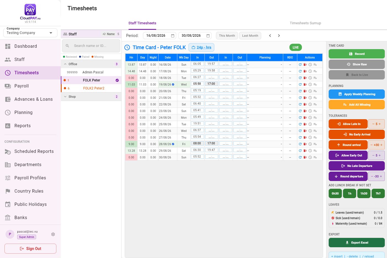Open Payroll in the sidebar
The image size is (387, 258).
pyautogui.click(x=30, y=86)
